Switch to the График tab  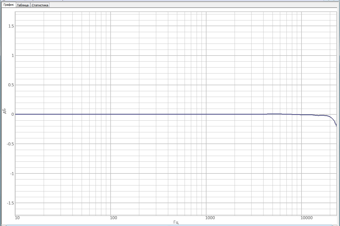pos(9,5)
